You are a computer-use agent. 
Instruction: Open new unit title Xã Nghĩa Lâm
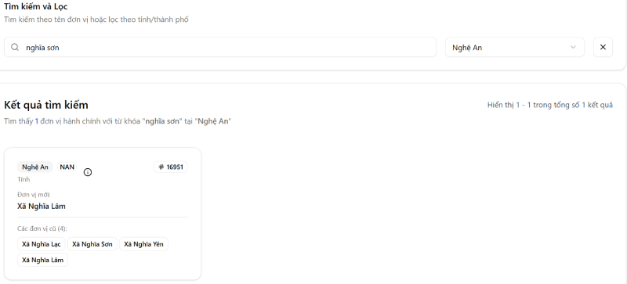point(42,206)
